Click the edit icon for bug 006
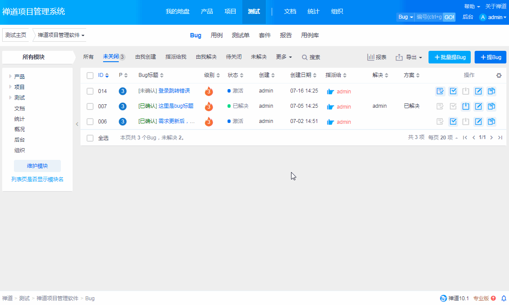 tap(479, 122)
